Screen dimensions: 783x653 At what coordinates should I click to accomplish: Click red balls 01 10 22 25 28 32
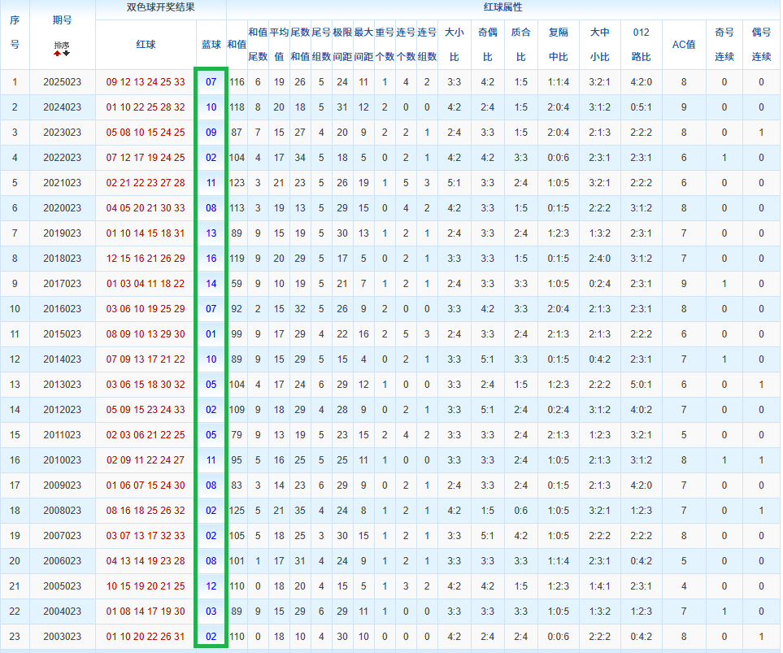pyautogui.click(x=146, y=107)
